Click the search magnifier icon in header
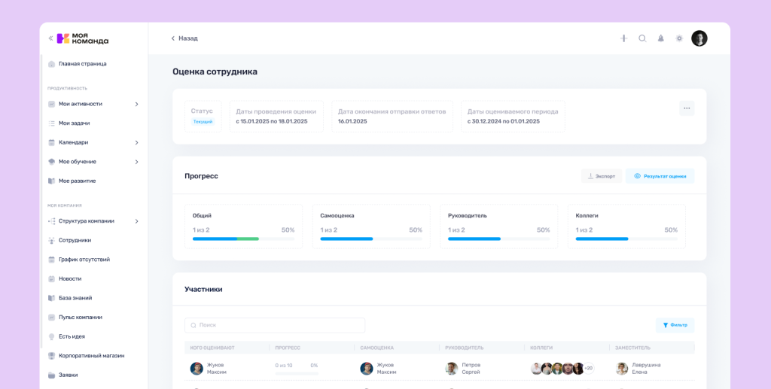 [642, 38]
